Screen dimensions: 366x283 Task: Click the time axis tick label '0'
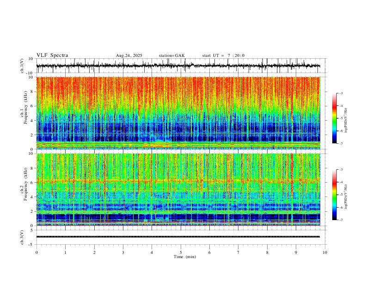37,252
